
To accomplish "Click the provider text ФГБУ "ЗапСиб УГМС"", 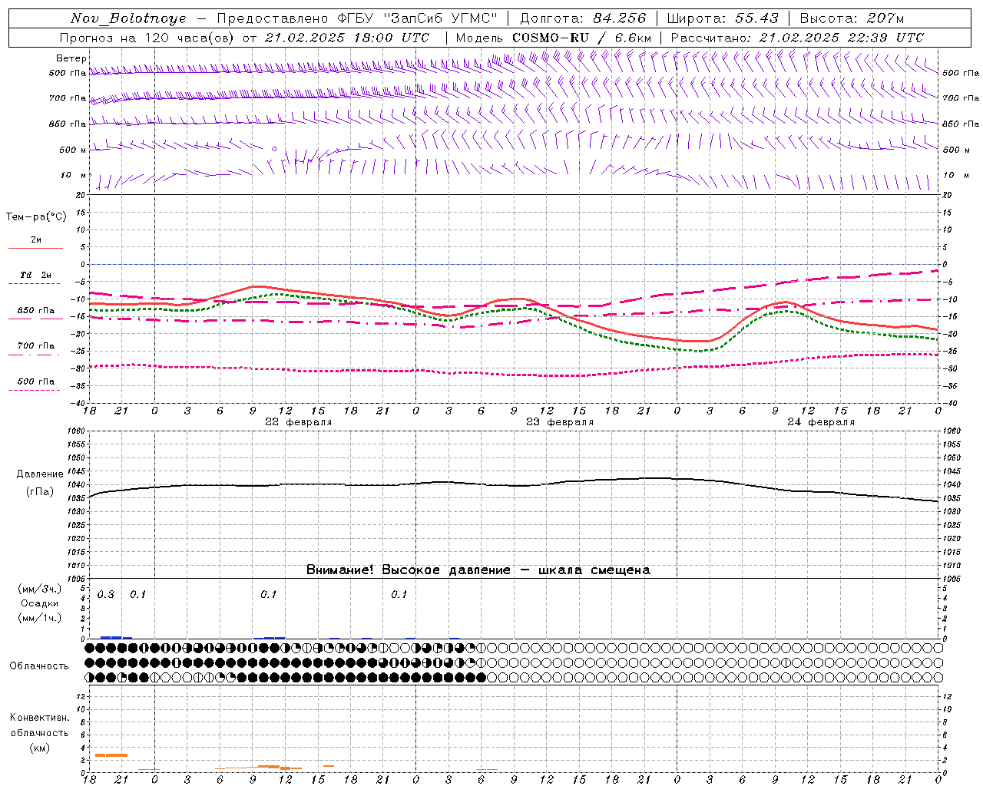I will pyautogui.click(x=417, y=18).
